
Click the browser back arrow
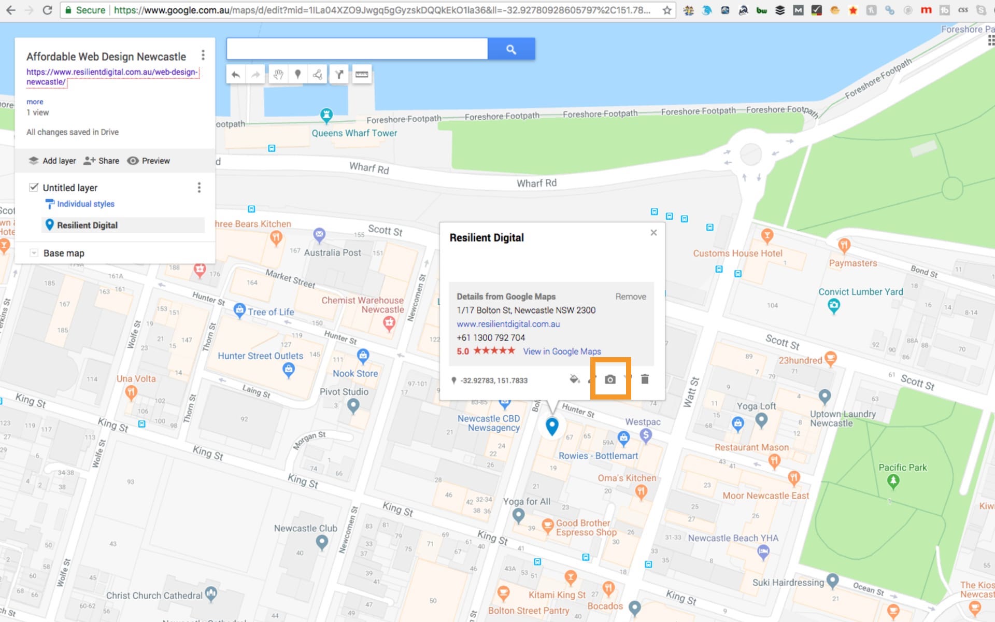(x=10, y=10)
